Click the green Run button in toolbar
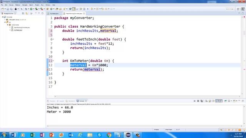This screenshot has height=138, width=246. pyautogui.click(x=31, y=9)
